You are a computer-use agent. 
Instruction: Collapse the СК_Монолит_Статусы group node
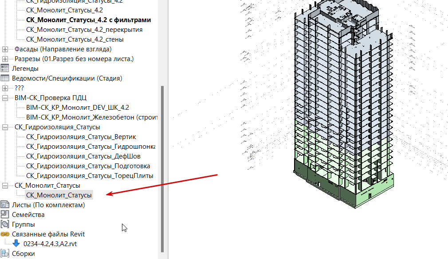[5, 186]
